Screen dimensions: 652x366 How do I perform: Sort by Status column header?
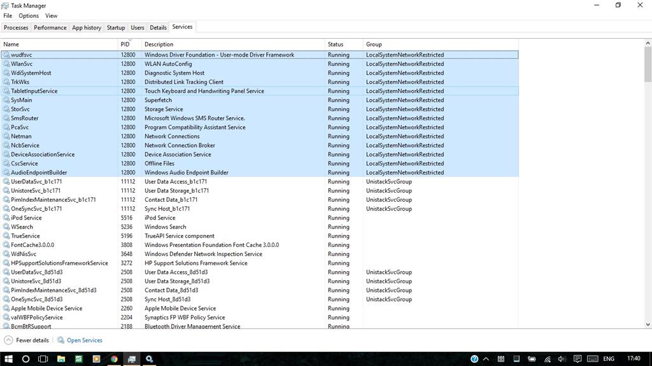click(343, 44)
